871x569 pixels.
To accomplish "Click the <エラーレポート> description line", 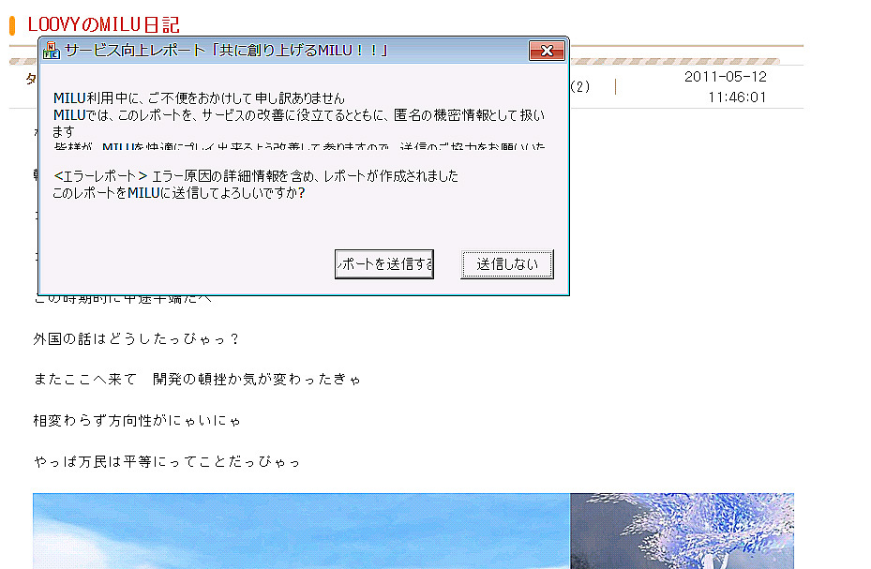I will [256, 176].
